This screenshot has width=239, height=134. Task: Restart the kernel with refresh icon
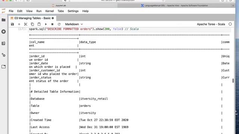point(59,24)
